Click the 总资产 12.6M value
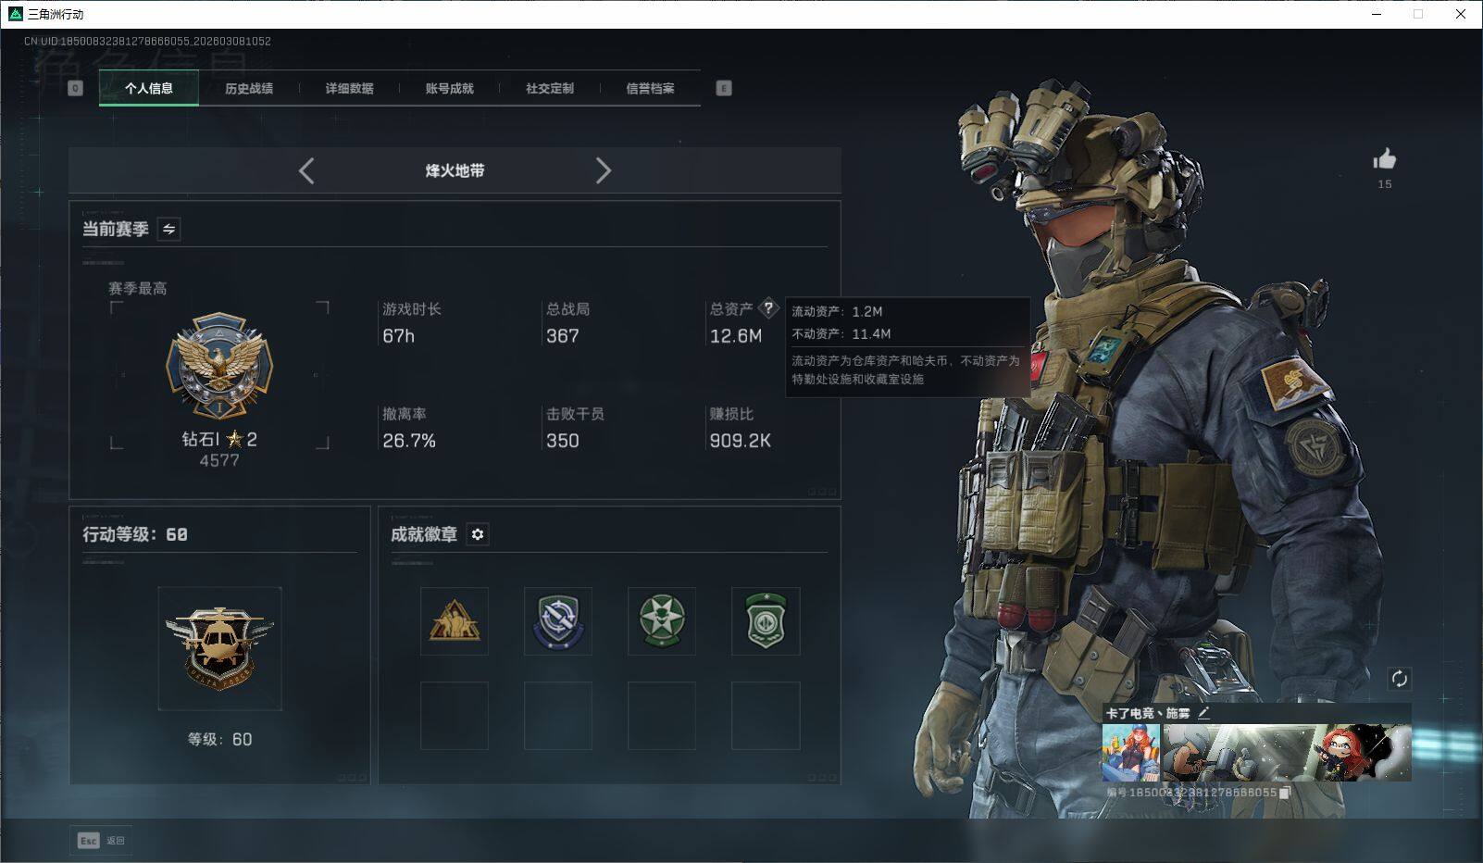Viewport: 1483px width, 863px height. click(x=736, y=336)
